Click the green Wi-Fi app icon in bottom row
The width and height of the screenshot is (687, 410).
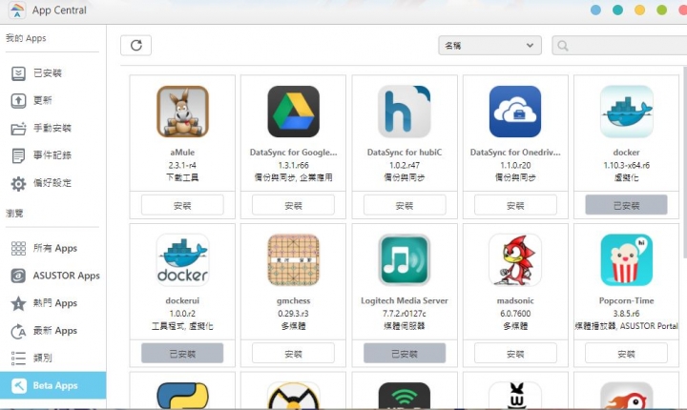click(x=405, y=396)
